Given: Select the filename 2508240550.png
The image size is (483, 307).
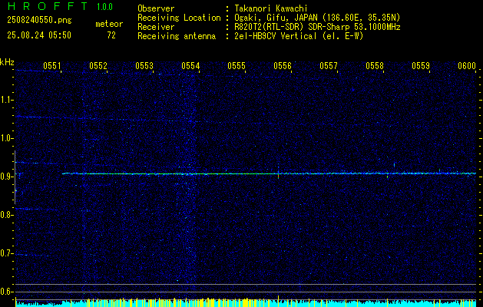Looking at the screenshot, I should click(39, 21).
